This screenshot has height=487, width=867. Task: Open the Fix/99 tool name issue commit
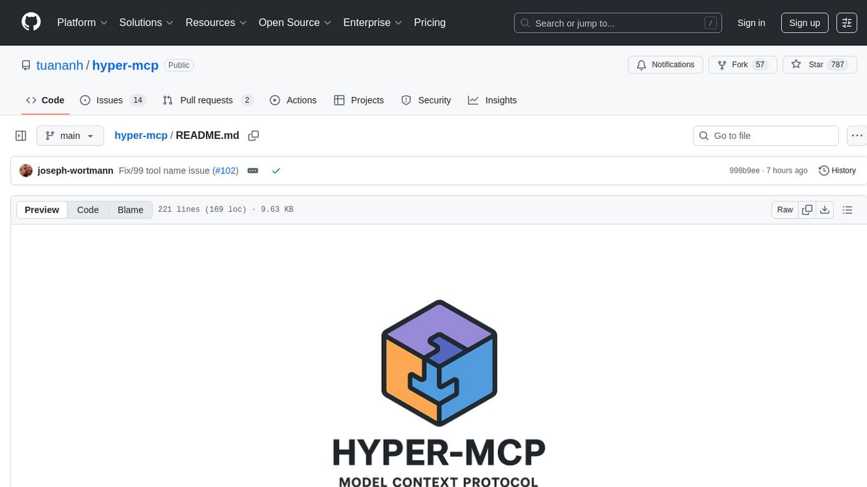click(164, 171)
